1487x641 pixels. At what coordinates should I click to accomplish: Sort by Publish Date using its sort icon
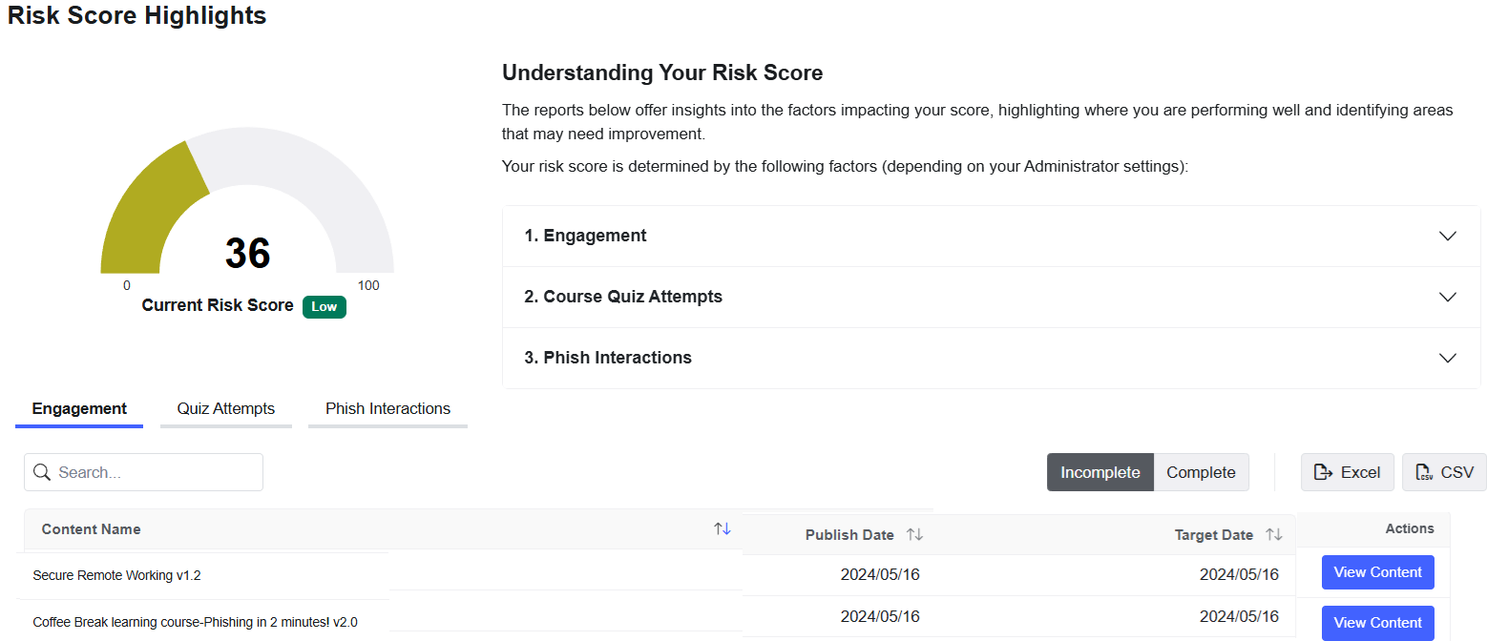(x=915, y=534)
